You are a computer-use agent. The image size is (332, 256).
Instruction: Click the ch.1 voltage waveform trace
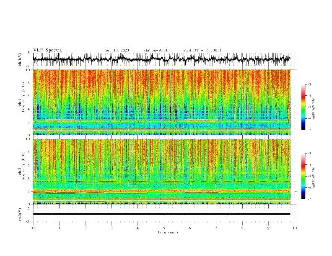click(161, 59)
